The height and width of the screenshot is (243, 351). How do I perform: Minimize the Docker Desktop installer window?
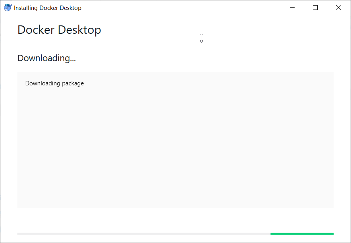[x=292, y=8]
